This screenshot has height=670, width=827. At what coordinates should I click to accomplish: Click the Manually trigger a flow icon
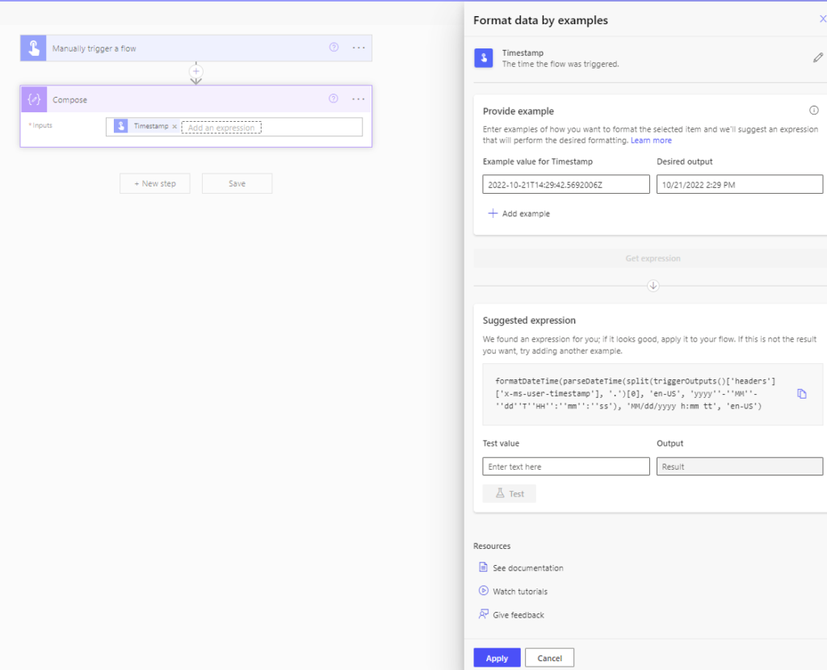tap(33, 48)
